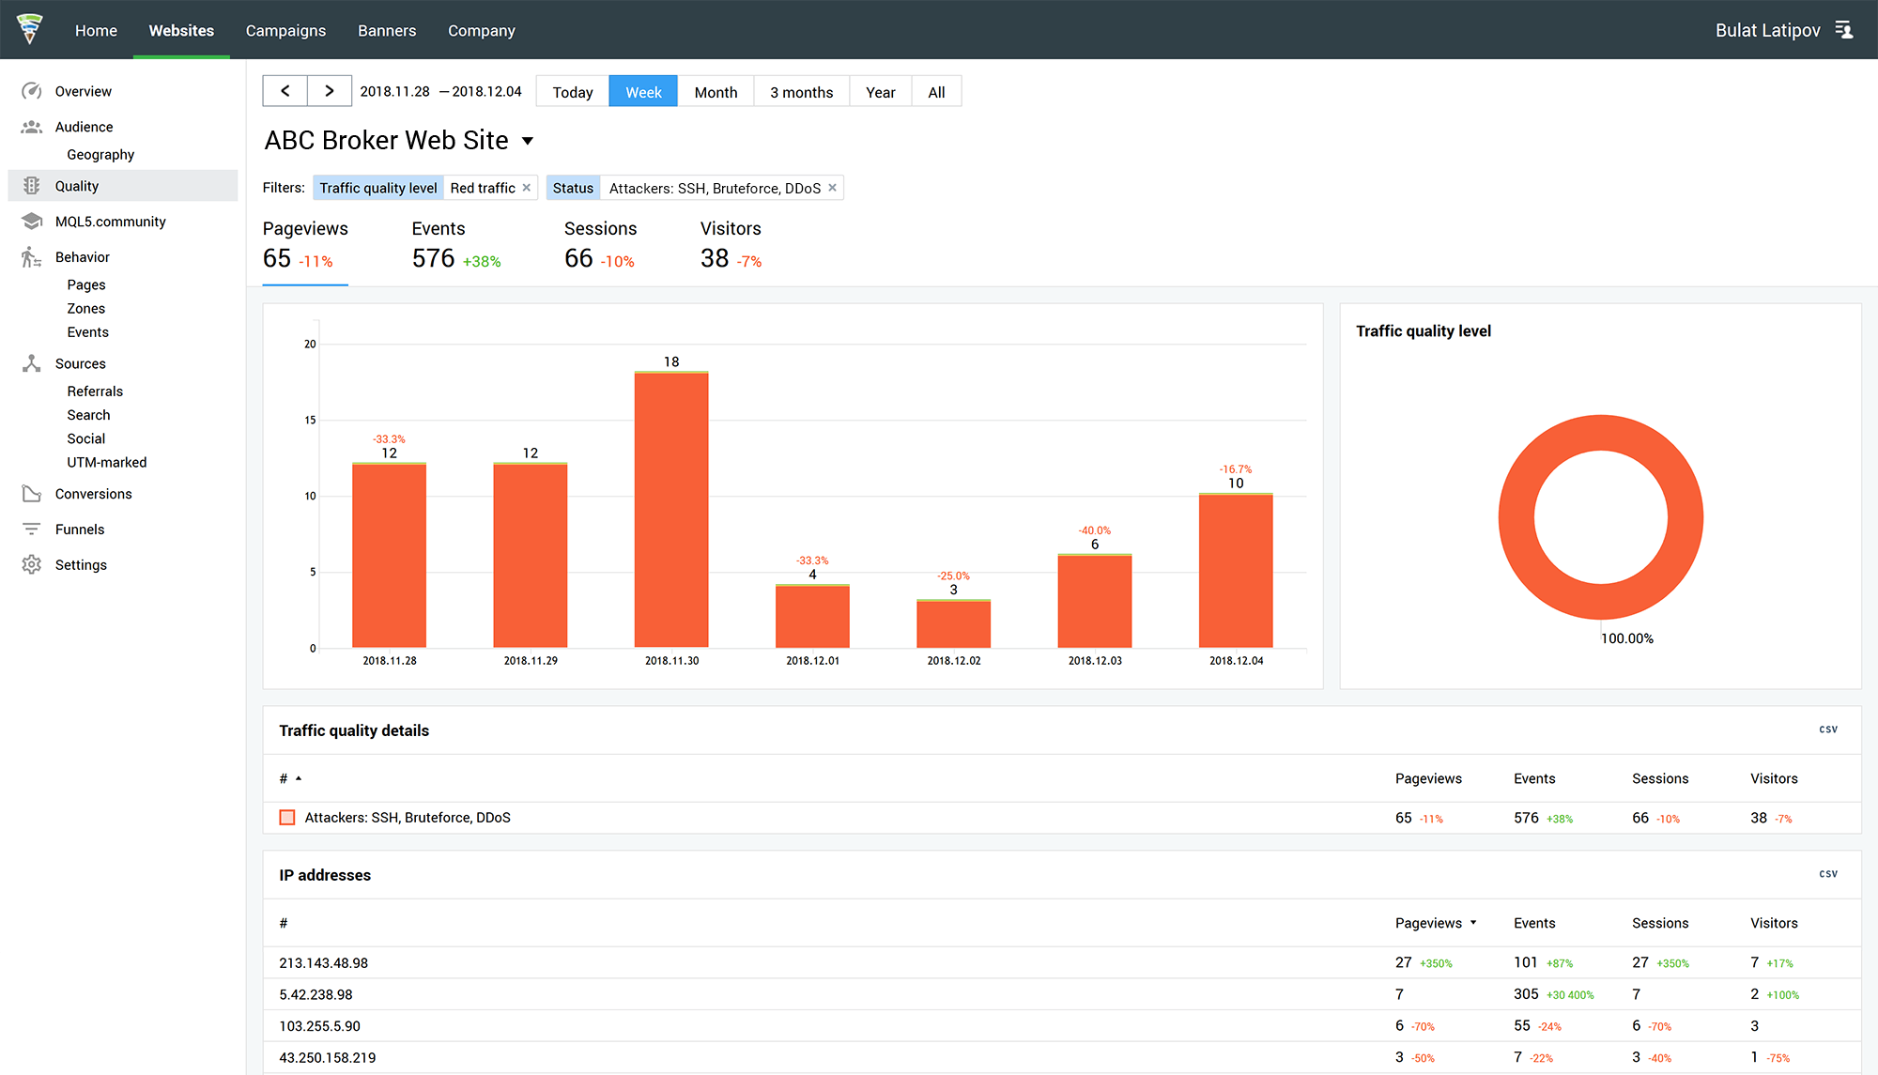1878x1075 pixels.
Task: Click the Audience icon in sidebar
Action: [31, 127]
